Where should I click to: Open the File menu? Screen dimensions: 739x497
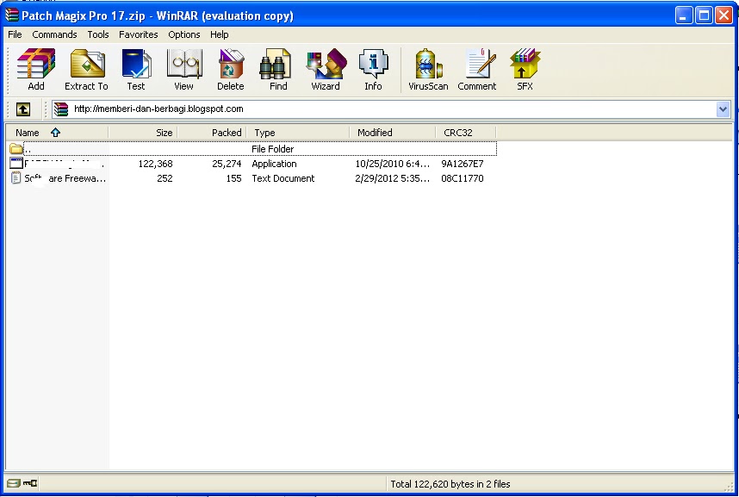pyautogui.click(x=15, y=34)
